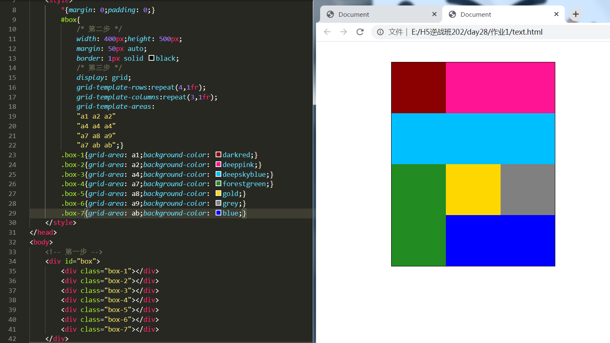Click the '#box{' selector in code
This screenshot has height=343, width=610.
point(71,20)
